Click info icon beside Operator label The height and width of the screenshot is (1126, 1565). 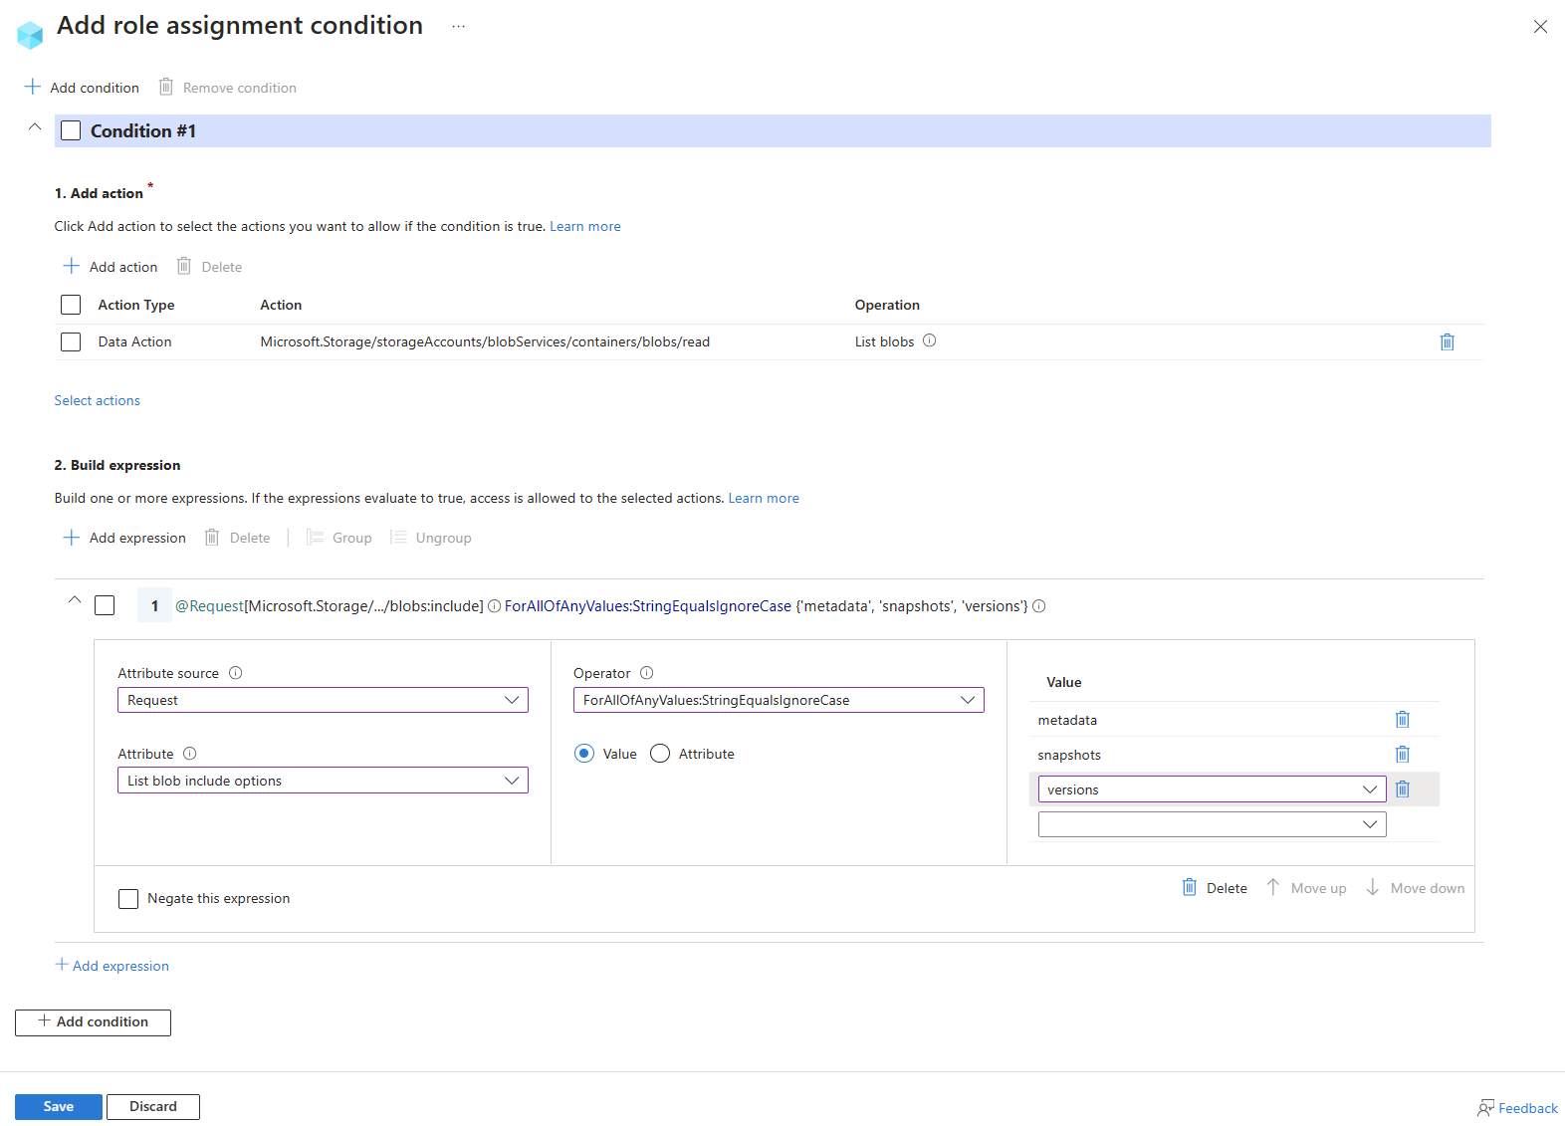pos(646,673)
